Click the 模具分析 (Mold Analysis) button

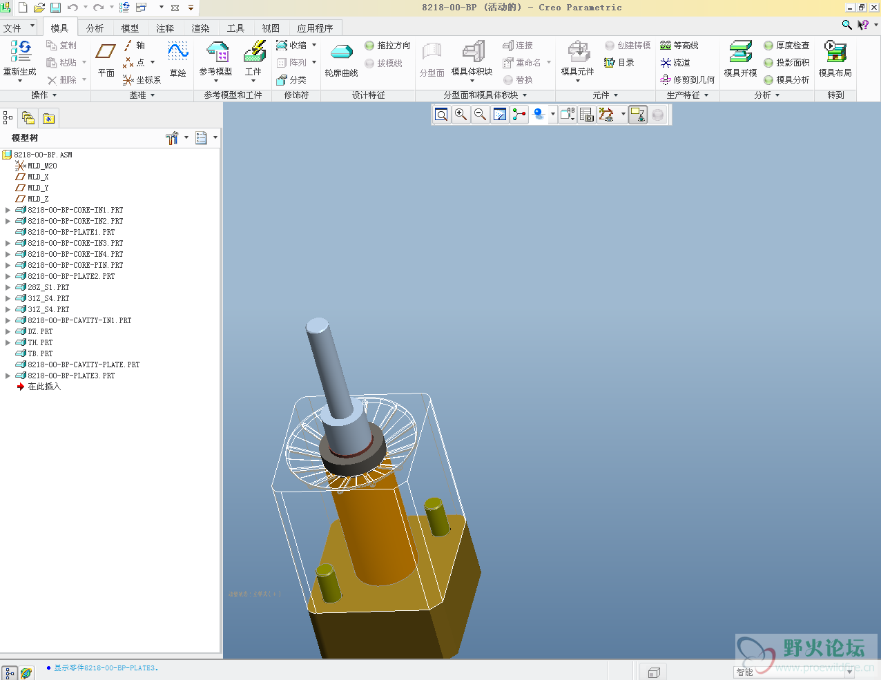(x=786, y=80)
